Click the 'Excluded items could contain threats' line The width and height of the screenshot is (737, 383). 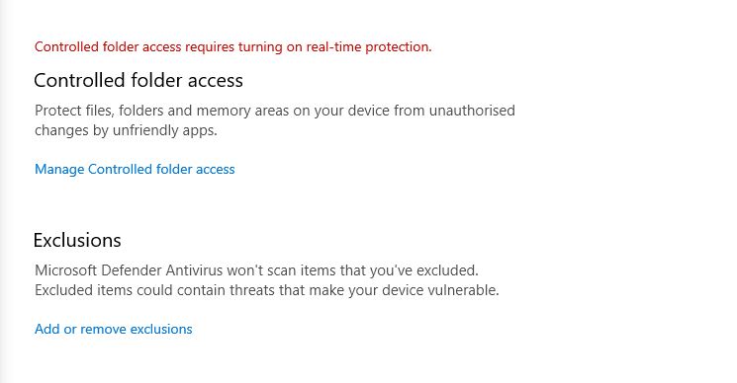coord(266,290)
